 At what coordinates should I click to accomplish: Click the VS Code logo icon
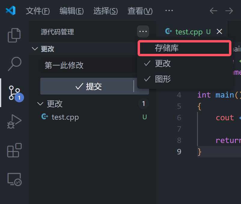(11, 11)
